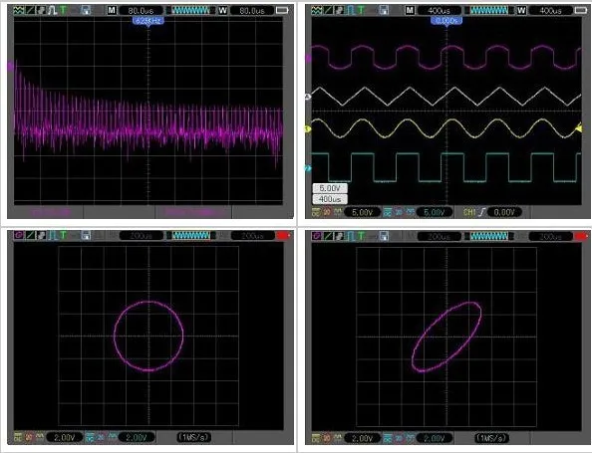Click yellow trigger level arrow at right edge
The image size is (592, 453).
[578, 129]
